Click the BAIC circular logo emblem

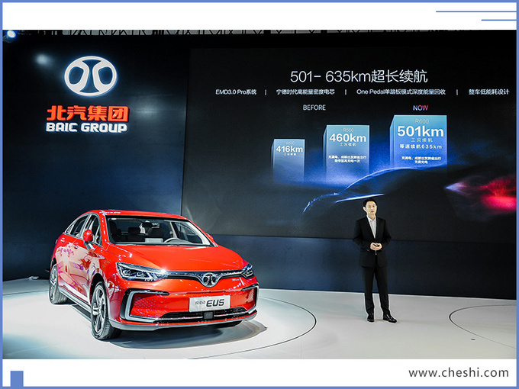(x=91, y=76)
